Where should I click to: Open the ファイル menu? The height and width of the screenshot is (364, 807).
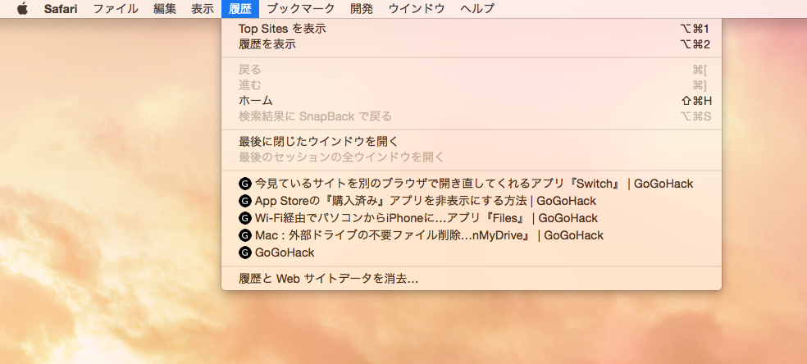coord(116,9)
